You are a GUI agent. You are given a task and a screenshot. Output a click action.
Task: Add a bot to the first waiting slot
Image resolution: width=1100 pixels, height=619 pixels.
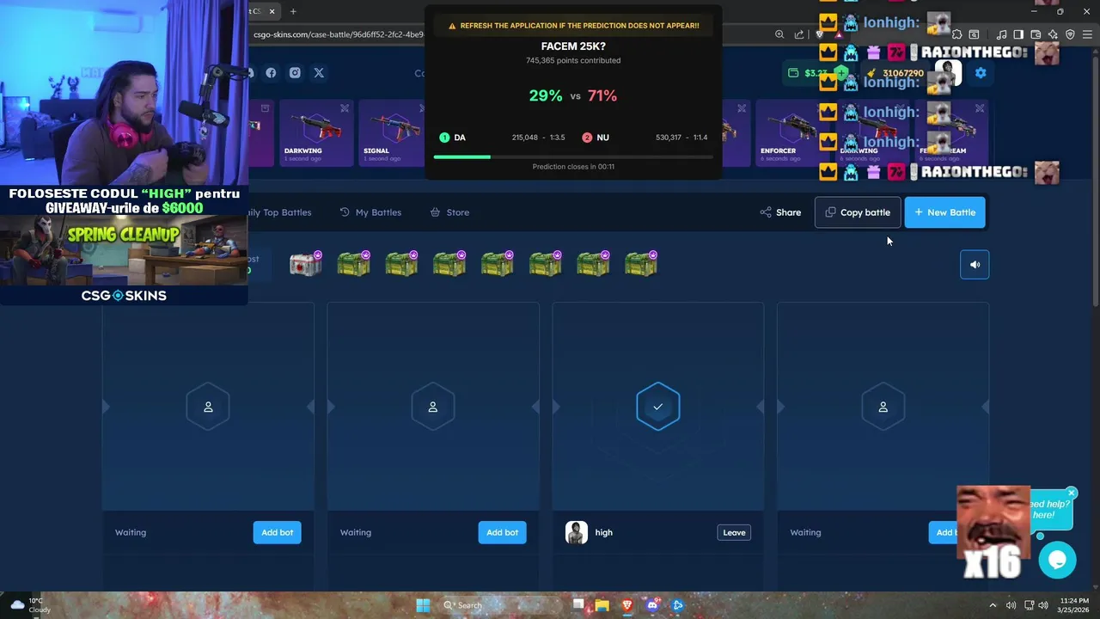pos(277,532)
